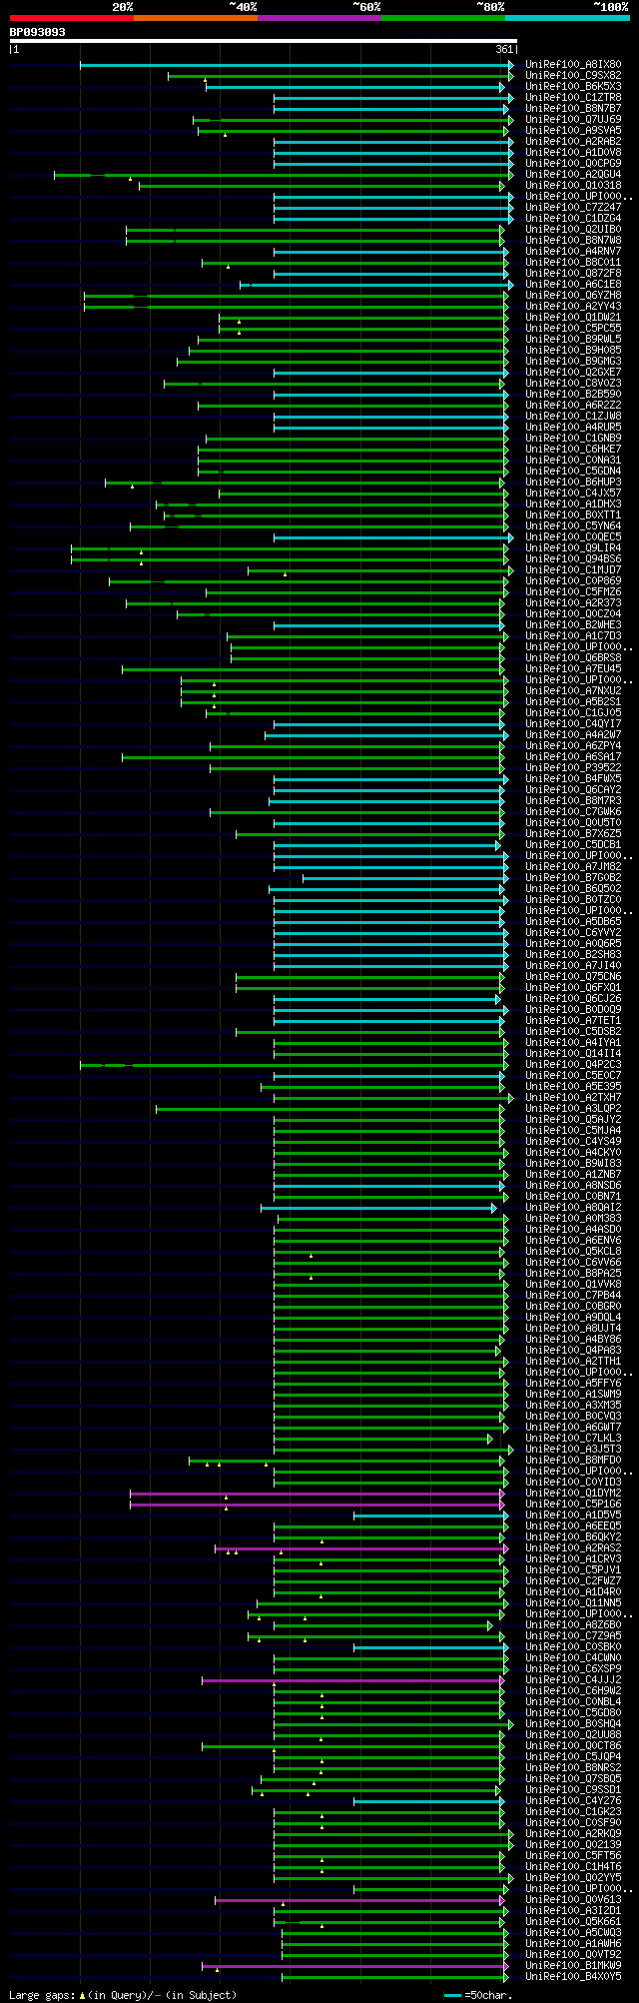Open hit UniRef100_A8IX80

pos(573,65)
